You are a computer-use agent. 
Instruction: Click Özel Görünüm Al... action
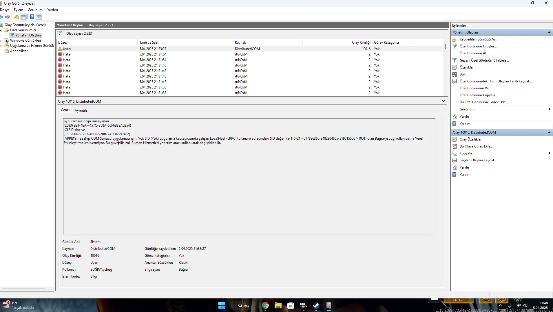coord(474,53)
